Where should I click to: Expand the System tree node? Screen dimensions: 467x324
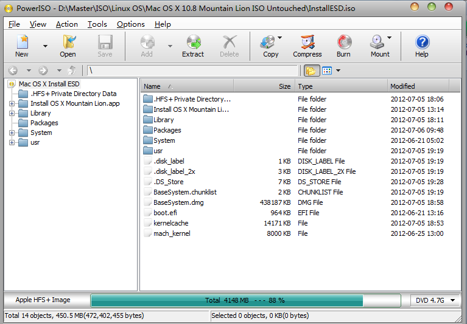(12, 133)
